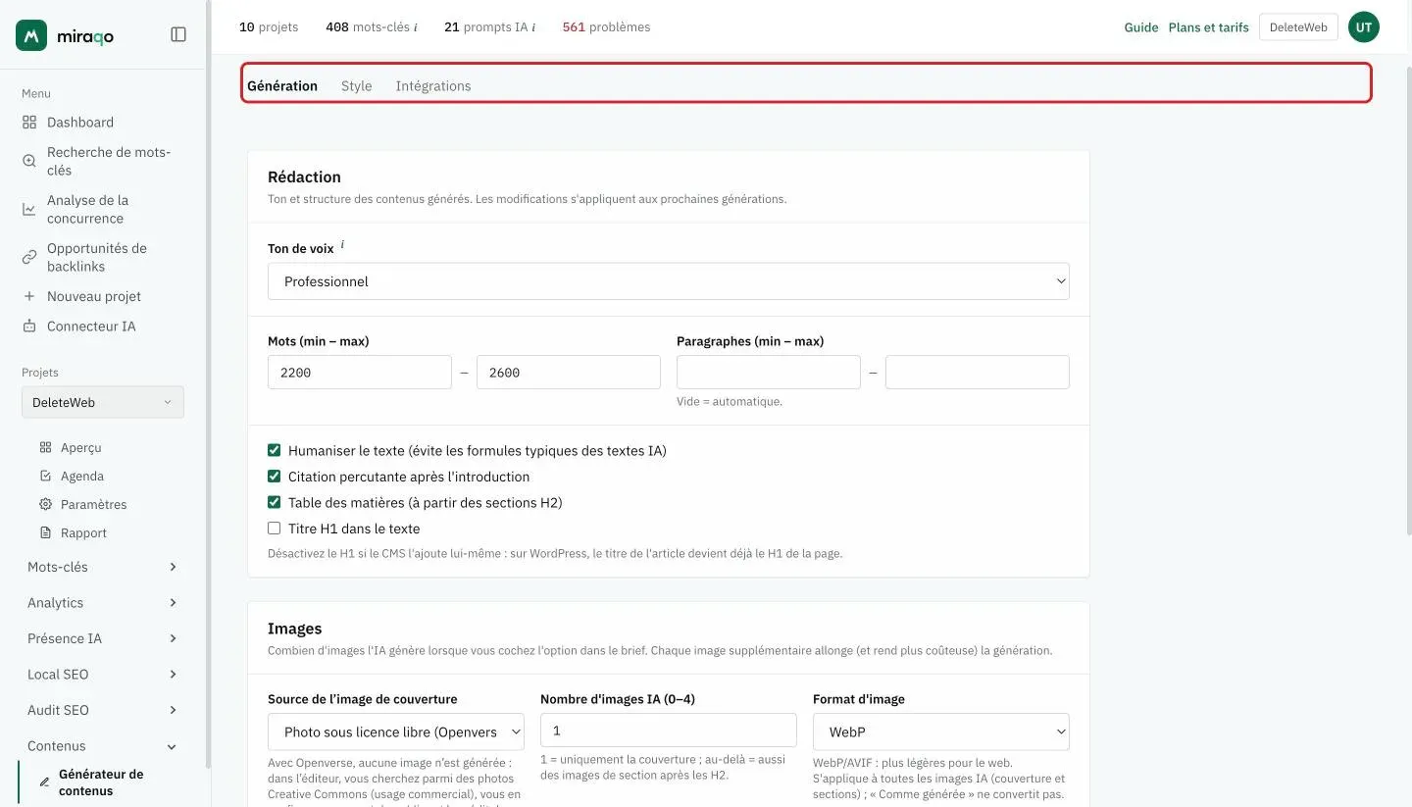Viewport: 1412px width, 807px height.
Task: Click the DeleteWeb button in header
Action: 1298,27
